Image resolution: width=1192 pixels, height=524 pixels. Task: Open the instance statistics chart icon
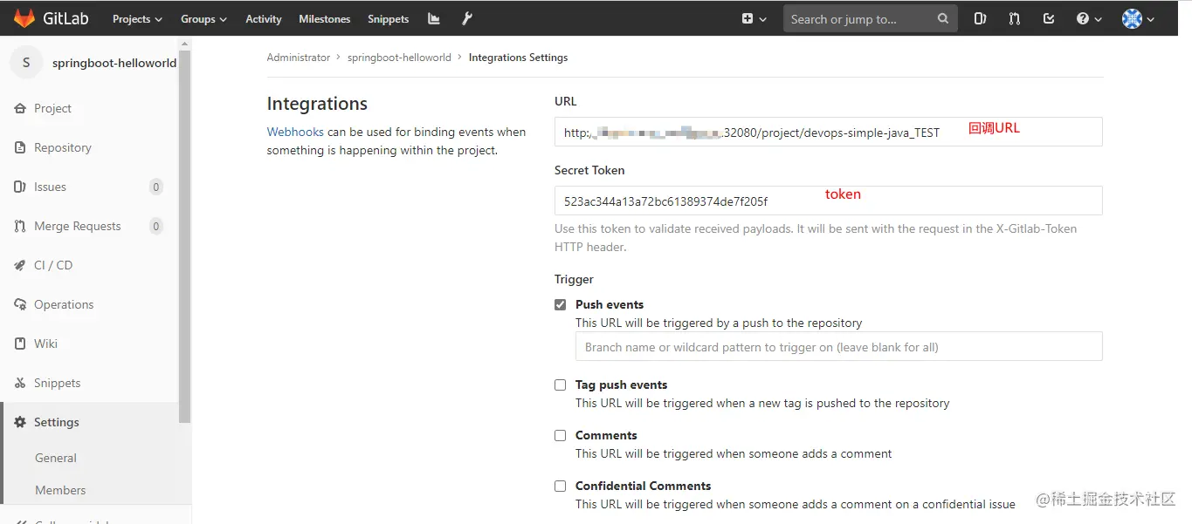(434, 18)
